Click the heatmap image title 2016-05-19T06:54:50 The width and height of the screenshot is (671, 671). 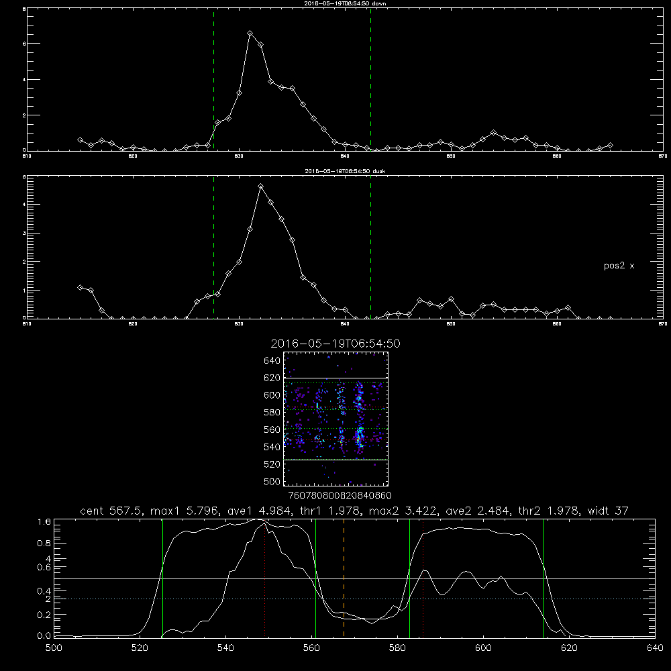(335, 344)
